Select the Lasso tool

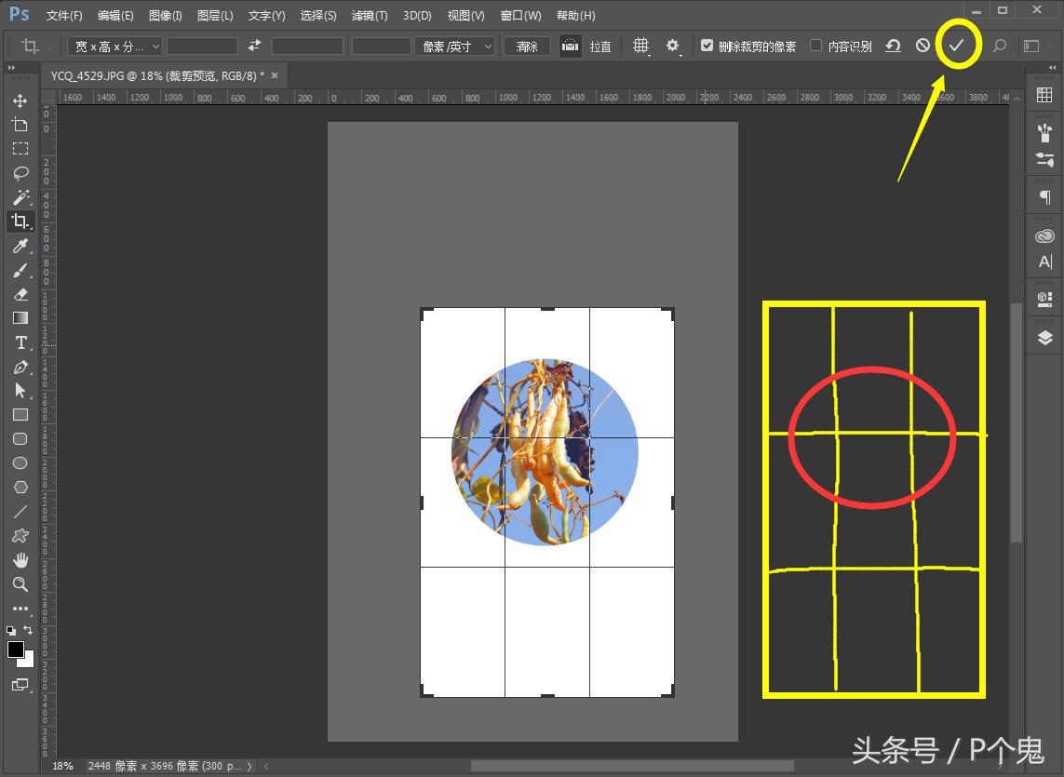coord(20,173)
